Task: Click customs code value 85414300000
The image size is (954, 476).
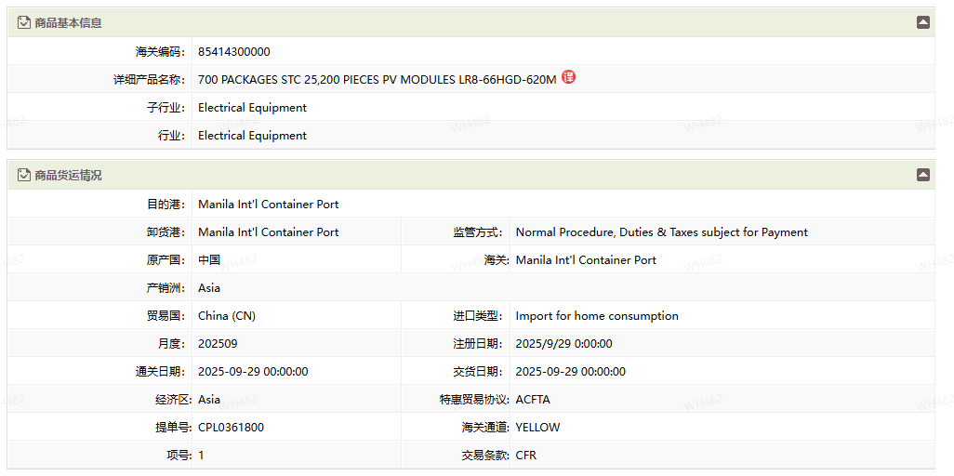Action: pyautogui.click(x=234, y=52)
